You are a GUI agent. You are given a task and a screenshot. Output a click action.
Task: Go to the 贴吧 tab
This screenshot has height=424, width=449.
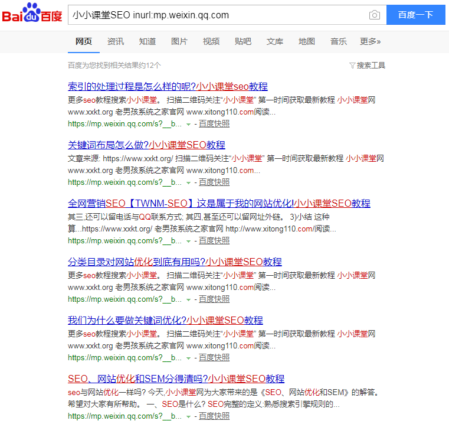tap(243, 41)
